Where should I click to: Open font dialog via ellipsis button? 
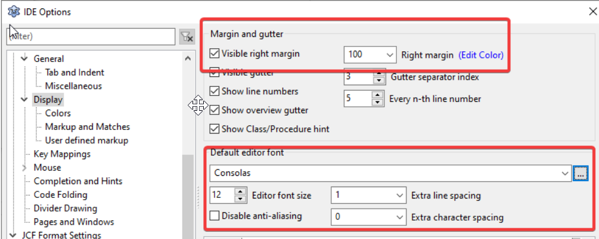click(580, 173)
